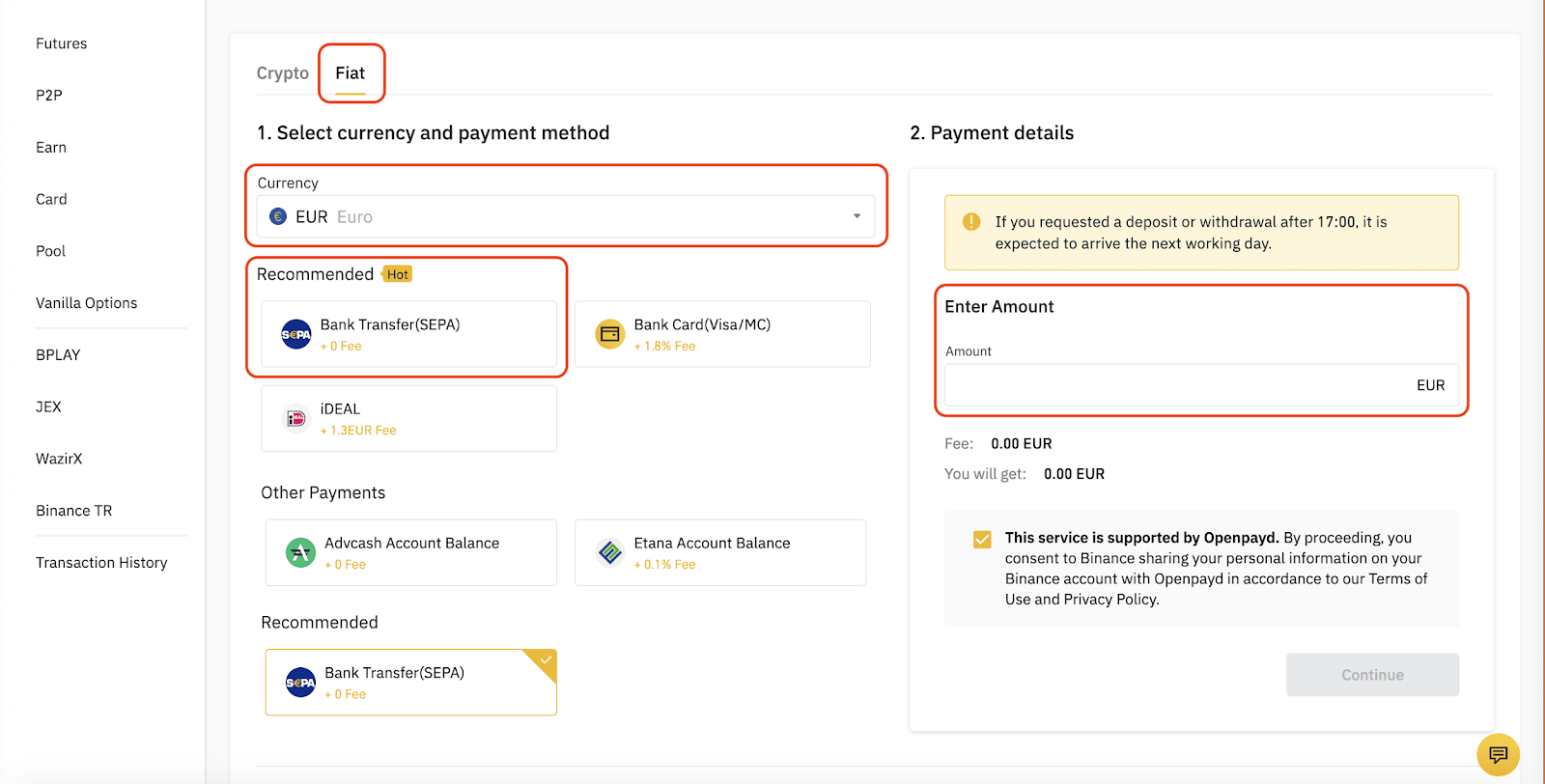Go to P2P in the sidebar
Image resolution: width=1545 pixels, height=784 pixels.
pos(49,96)
